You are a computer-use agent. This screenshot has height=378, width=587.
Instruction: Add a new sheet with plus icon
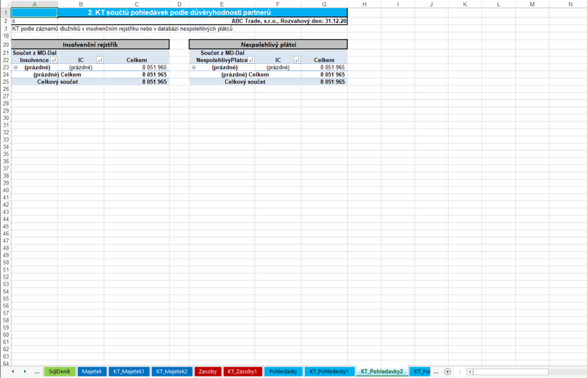click(447, 371)
